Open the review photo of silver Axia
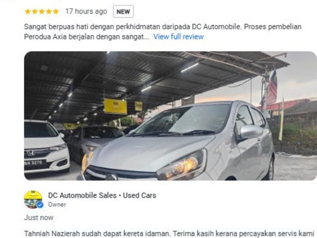The width and height of the screenshot is (317, 238). pos(171,116)
